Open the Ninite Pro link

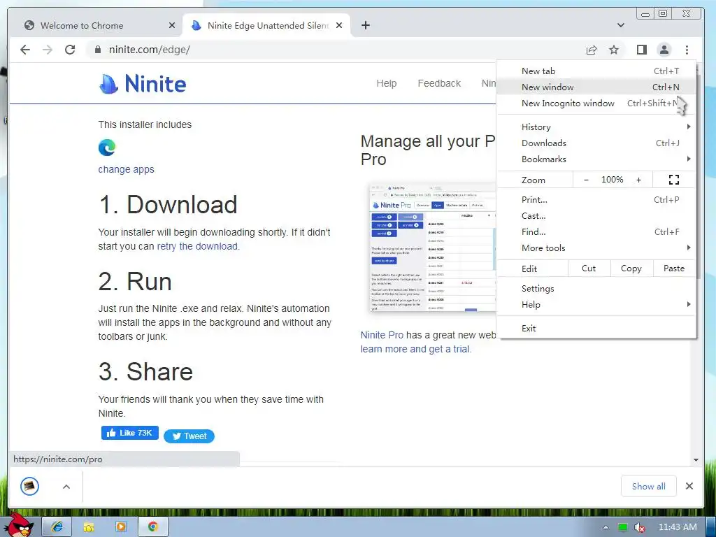click(382, 335)
